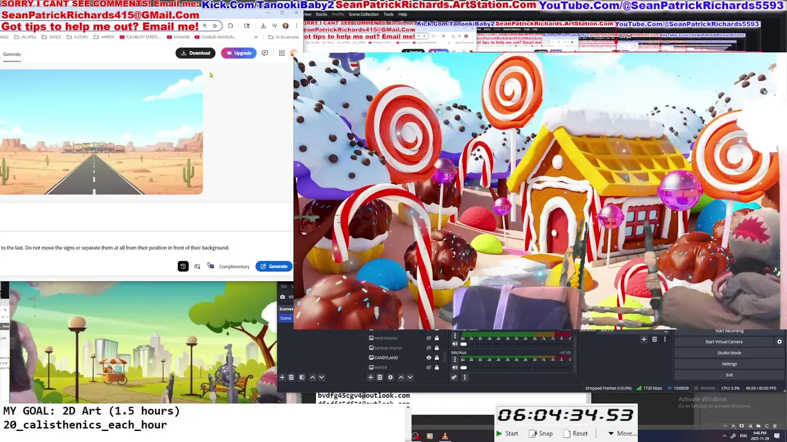Delete selected source trash icon

[x=380, y=377]
